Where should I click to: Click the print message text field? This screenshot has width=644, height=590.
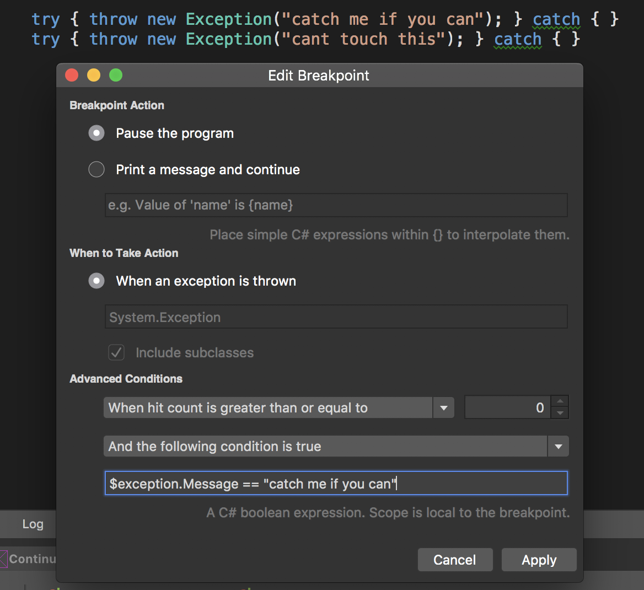coord(336,205)
